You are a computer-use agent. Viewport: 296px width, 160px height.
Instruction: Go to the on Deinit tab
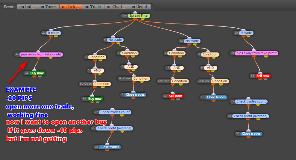[x=139, y=7]
